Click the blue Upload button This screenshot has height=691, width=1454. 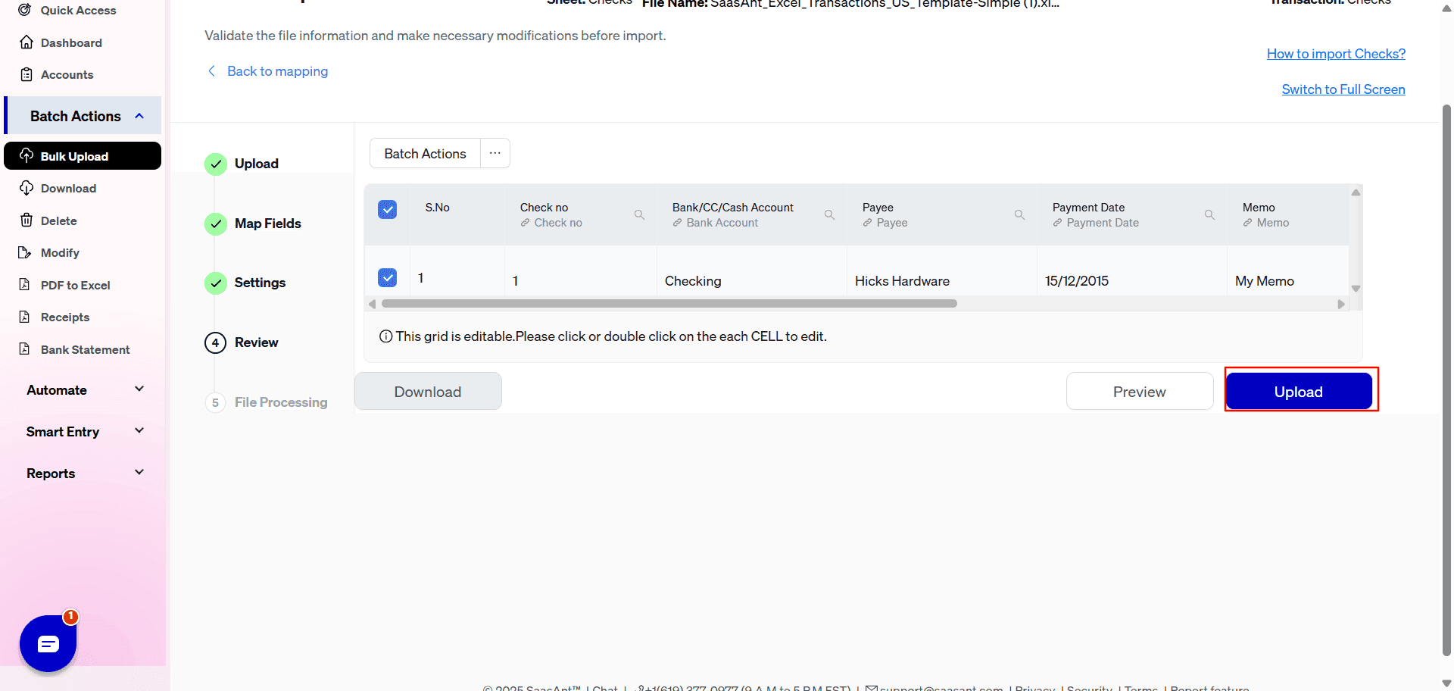click(1299, 391)
